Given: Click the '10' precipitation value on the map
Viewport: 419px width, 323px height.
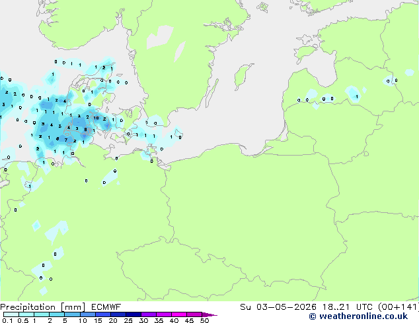Looking at the screenshot, I should 96,118.
